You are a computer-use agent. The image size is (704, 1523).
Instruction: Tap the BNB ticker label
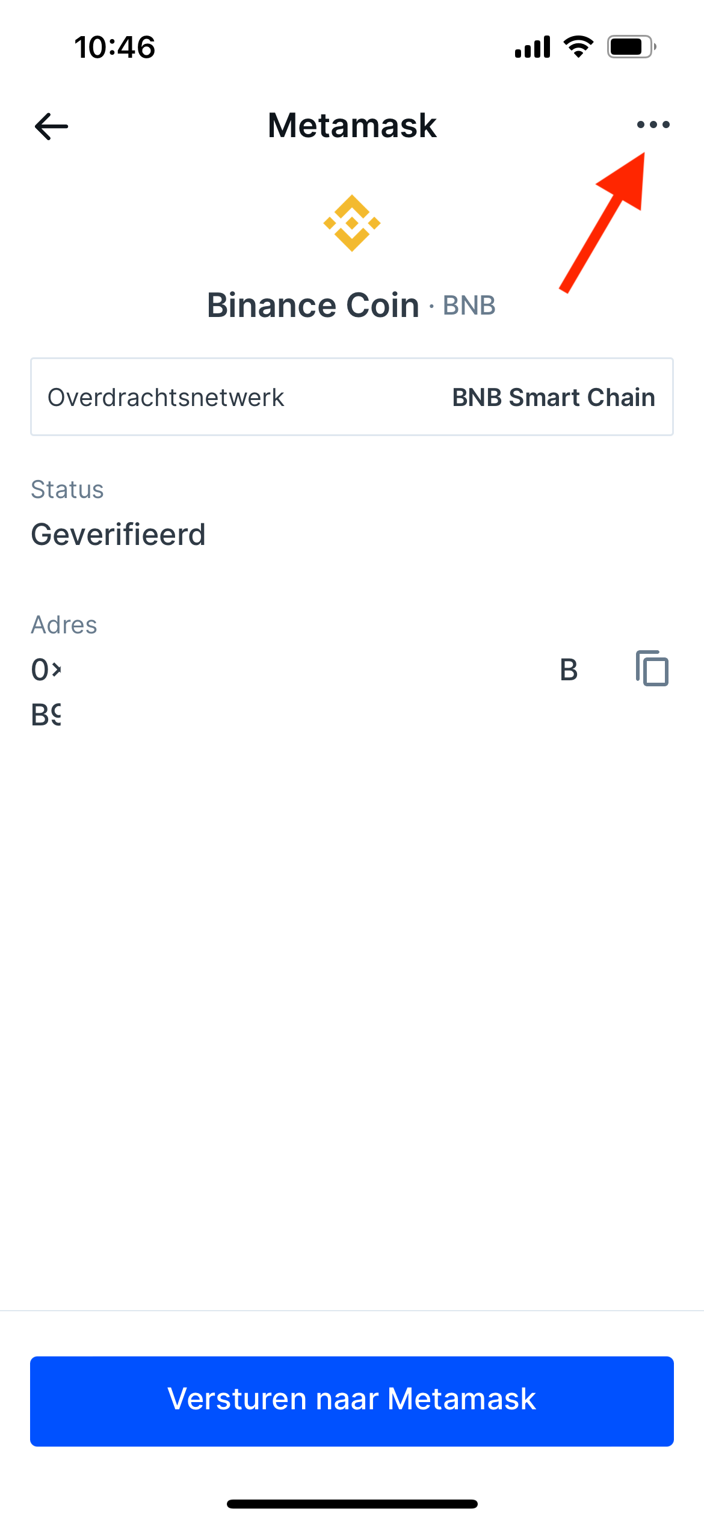pos(469,306)
